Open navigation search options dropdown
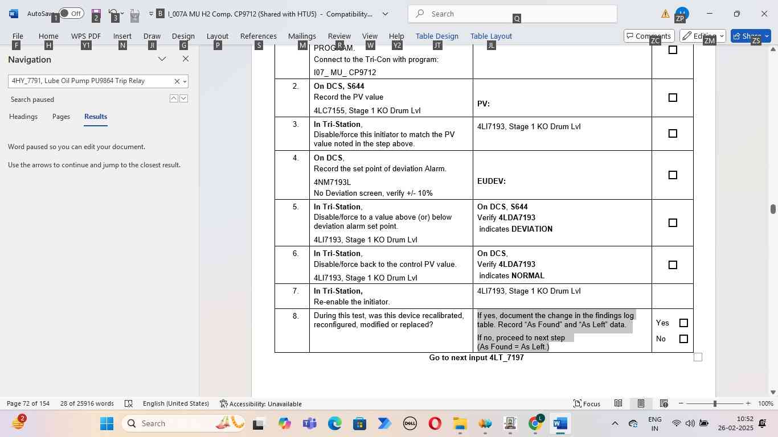 pos(184,81)
